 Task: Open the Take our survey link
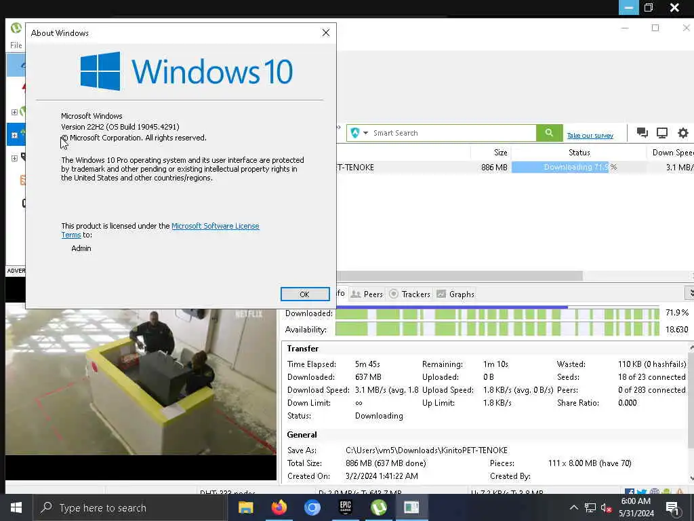pyautogui.click(x=590, y=136)
